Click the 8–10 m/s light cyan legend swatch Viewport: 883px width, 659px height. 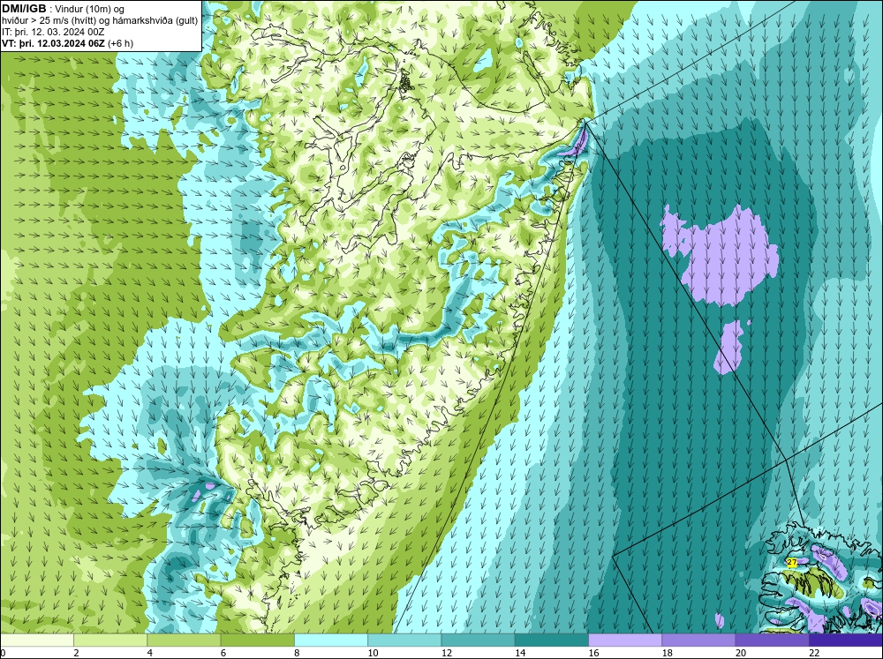(x=331, y=640)
